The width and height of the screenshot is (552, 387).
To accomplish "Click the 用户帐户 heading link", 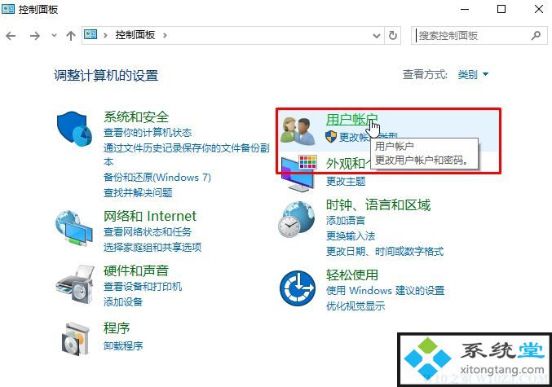I will coord(351,119).
